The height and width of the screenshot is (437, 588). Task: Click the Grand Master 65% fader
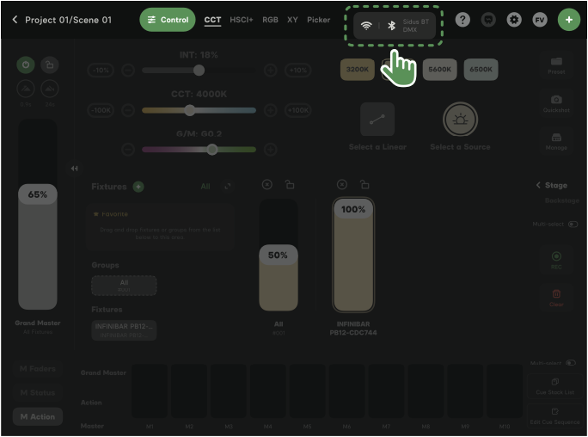[38, 214]
